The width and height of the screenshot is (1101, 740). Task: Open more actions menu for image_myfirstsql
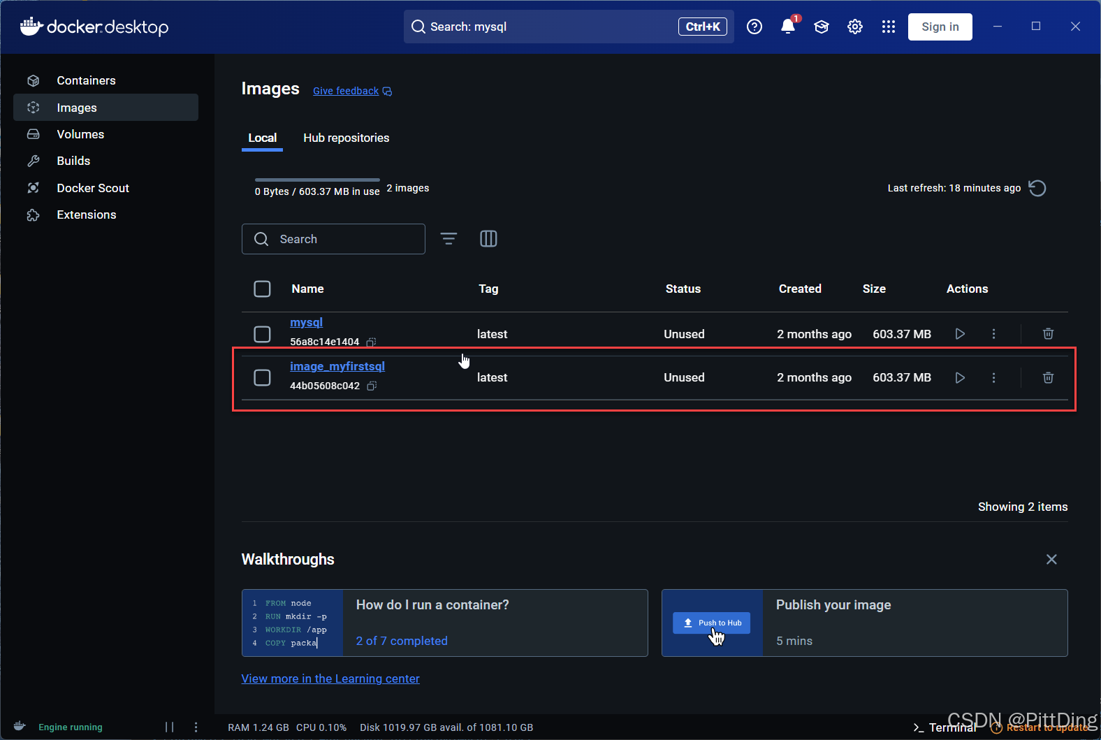[x=993, y=377]
